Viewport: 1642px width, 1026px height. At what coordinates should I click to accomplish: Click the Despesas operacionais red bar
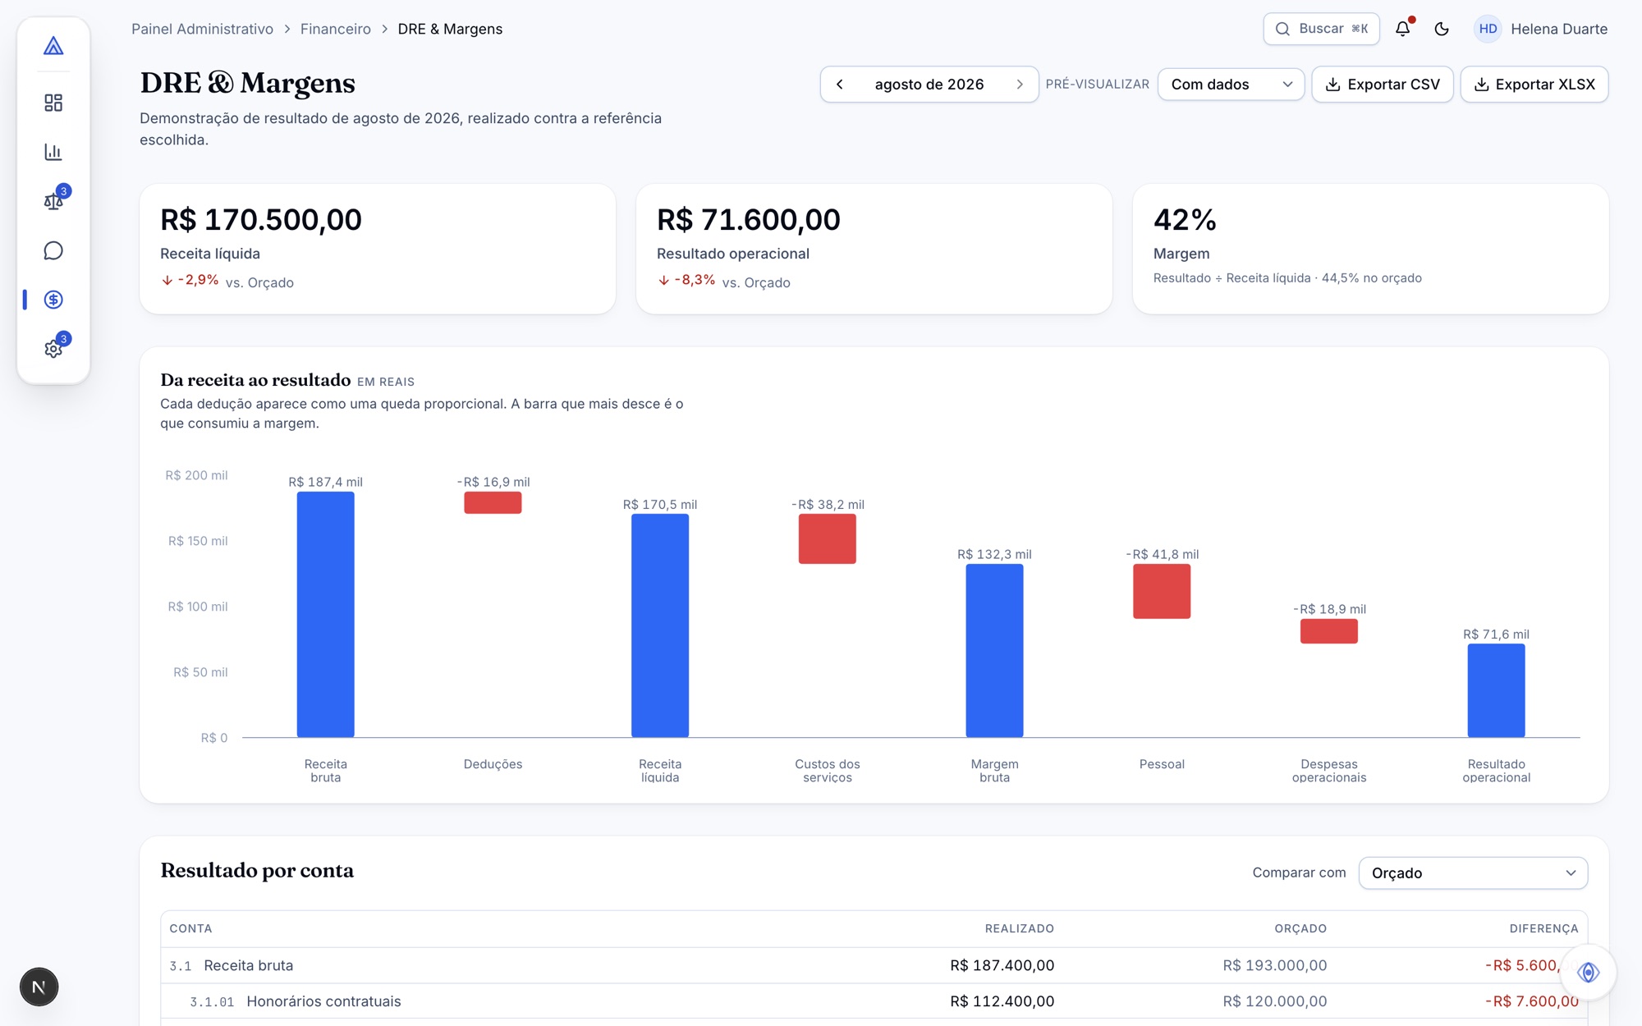coord(1329,631)
